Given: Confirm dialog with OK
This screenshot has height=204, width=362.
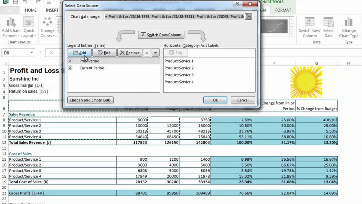Looking at the screenshot, I should click(x=215, y=100).
